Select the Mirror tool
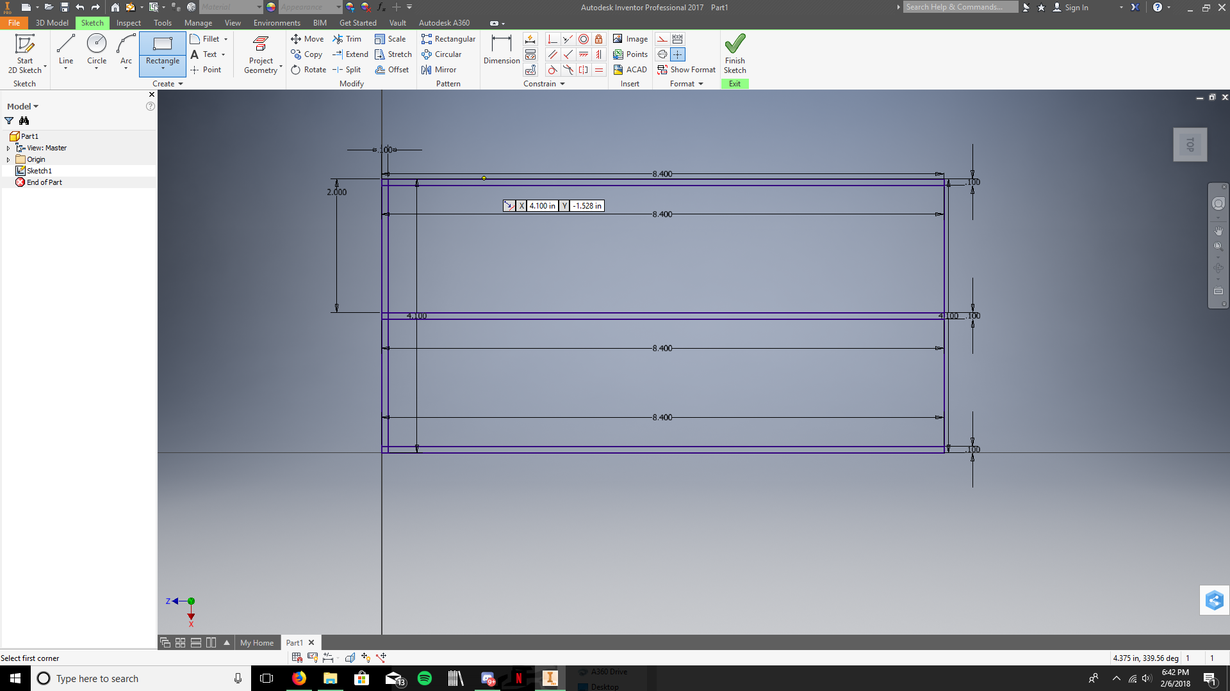 tap(440, 69)
